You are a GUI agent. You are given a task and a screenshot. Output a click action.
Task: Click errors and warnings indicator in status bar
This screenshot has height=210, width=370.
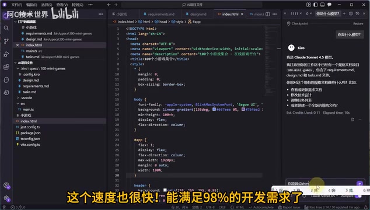(x=18, y=208)
